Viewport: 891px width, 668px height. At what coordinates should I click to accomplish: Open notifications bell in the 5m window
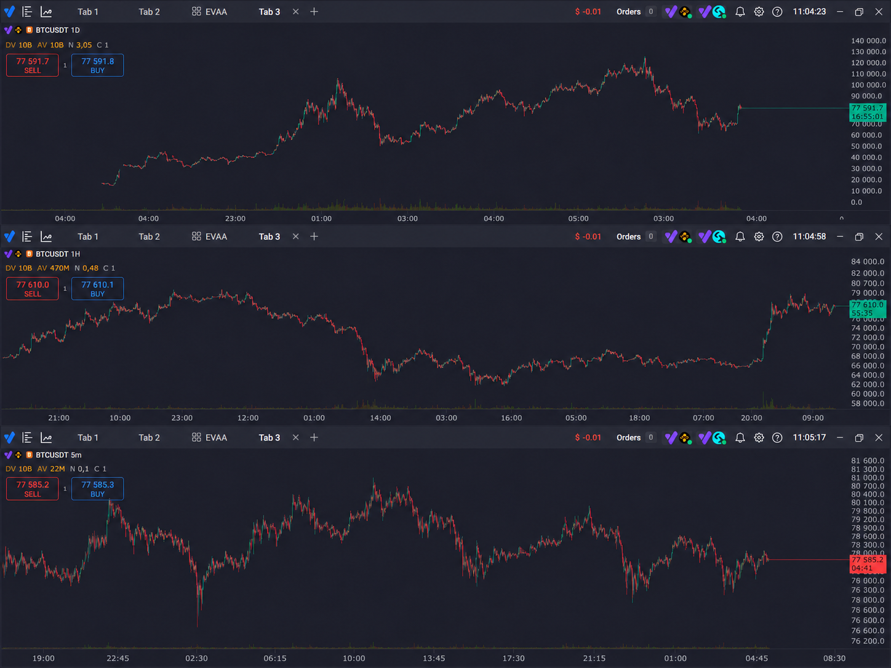pyautogui.click(x=740, y=437)
